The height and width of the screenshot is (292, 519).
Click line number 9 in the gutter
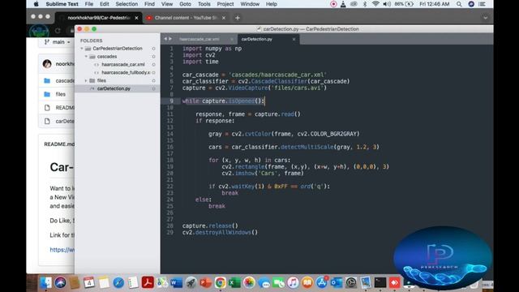click(171, 101)
